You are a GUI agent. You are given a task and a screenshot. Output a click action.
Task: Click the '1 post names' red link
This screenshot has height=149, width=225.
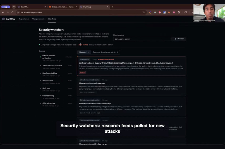pos(83,45)
